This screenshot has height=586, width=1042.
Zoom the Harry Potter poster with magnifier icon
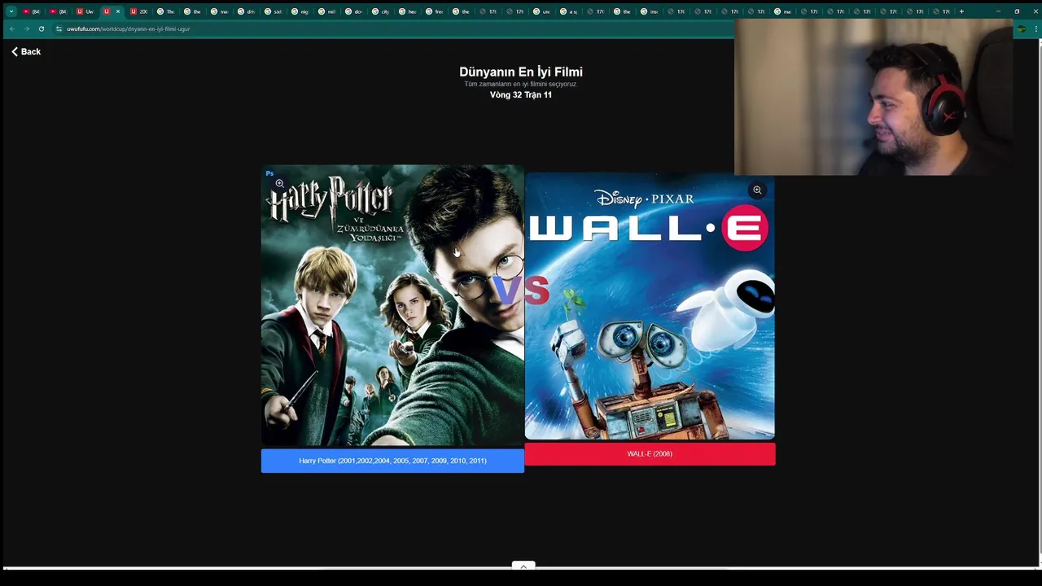point(279,184)
